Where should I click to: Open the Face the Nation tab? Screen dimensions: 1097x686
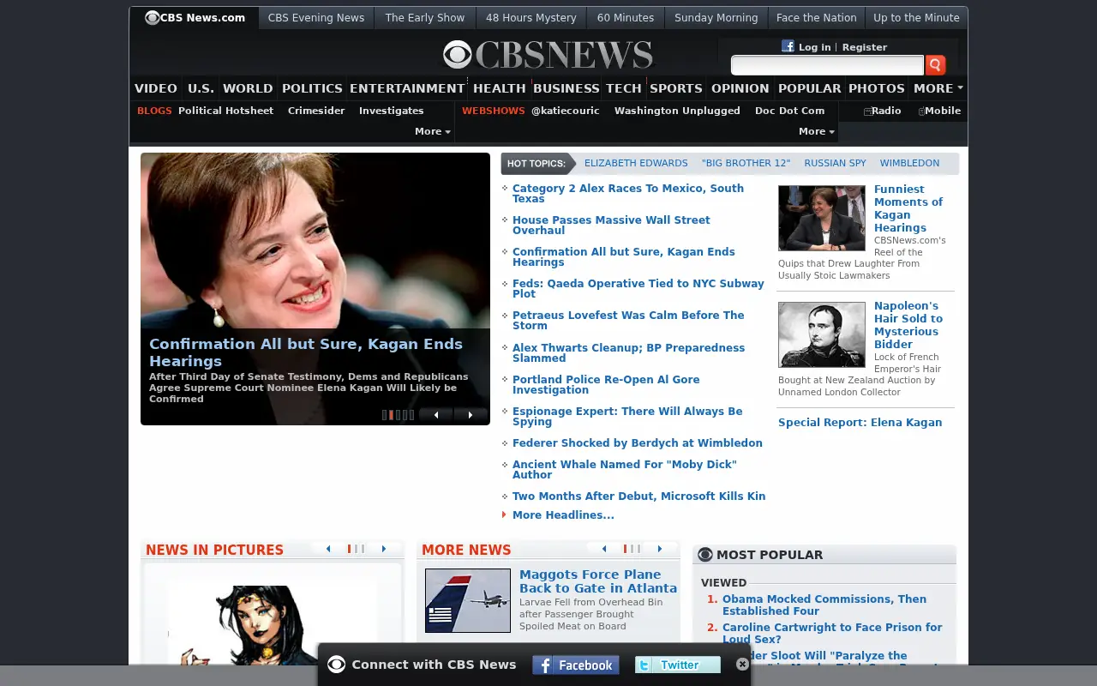817,18
